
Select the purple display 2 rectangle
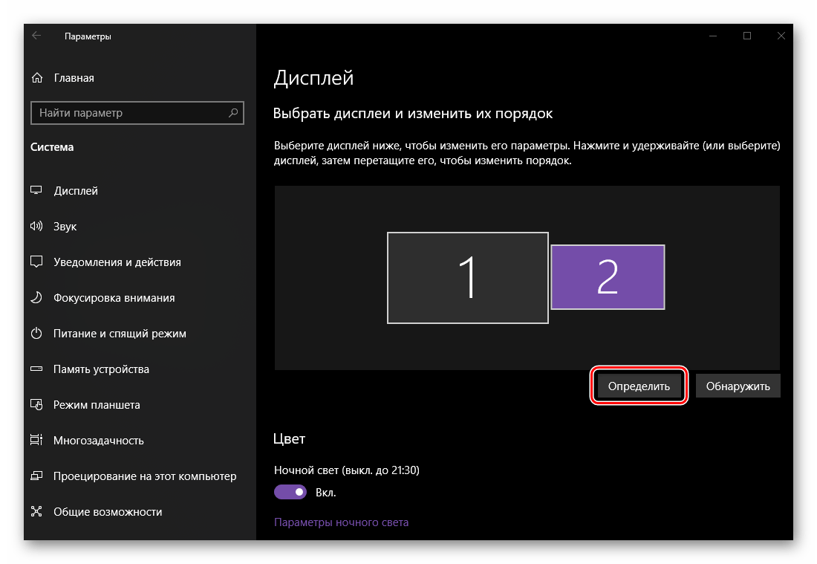pos(608,276)
